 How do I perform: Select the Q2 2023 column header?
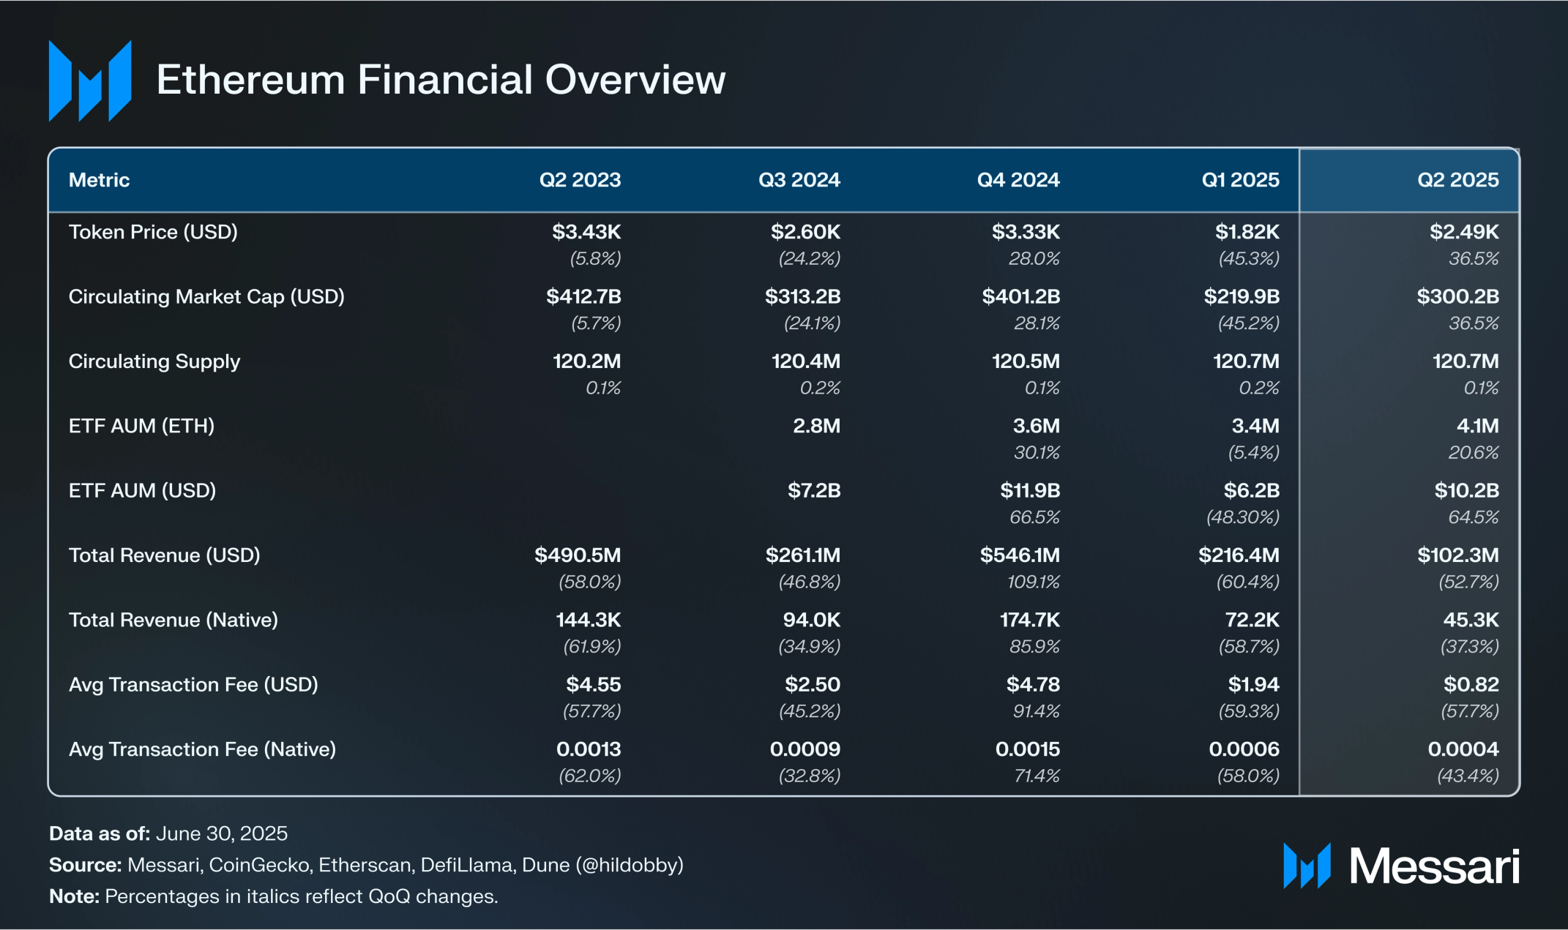pyautogui.click(x=580, y=180)
